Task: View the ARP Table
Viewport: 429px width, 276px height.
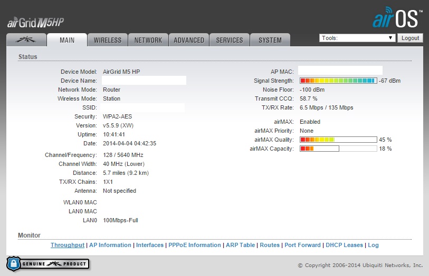Action: 240,245
